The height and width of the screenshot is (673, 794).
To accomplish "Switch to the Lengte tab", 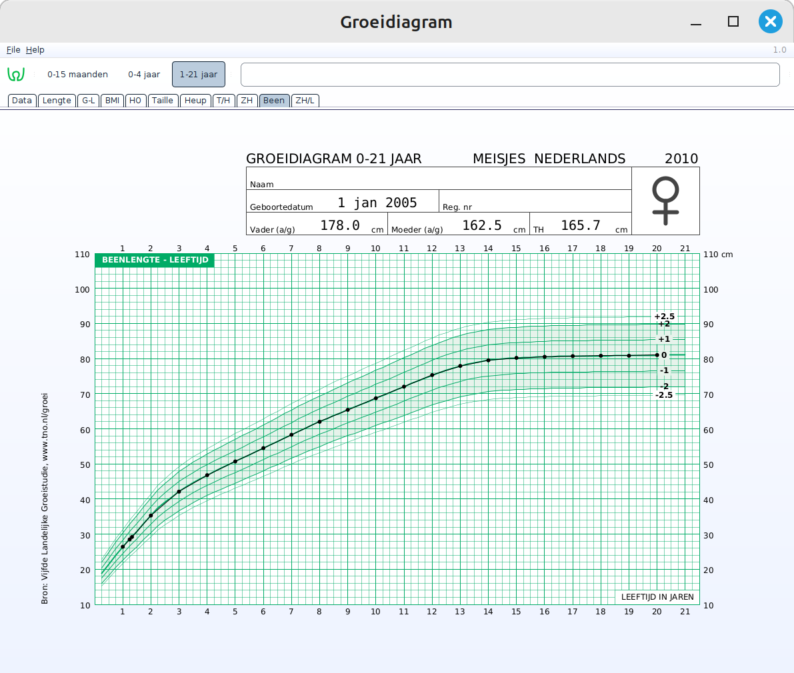I will pos(57,101).
